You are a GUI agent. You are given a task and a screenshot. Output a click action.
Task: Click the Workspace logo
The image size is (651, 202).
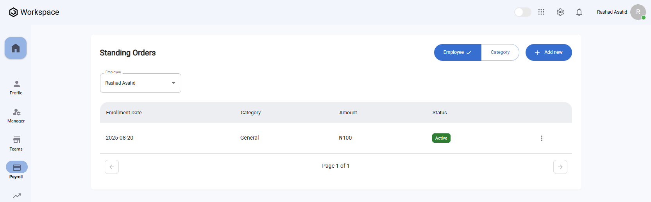[34, 12]
